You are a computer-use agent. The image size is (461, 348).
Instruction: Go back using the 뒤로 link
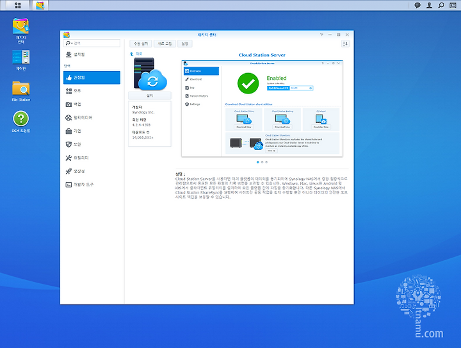136,54
